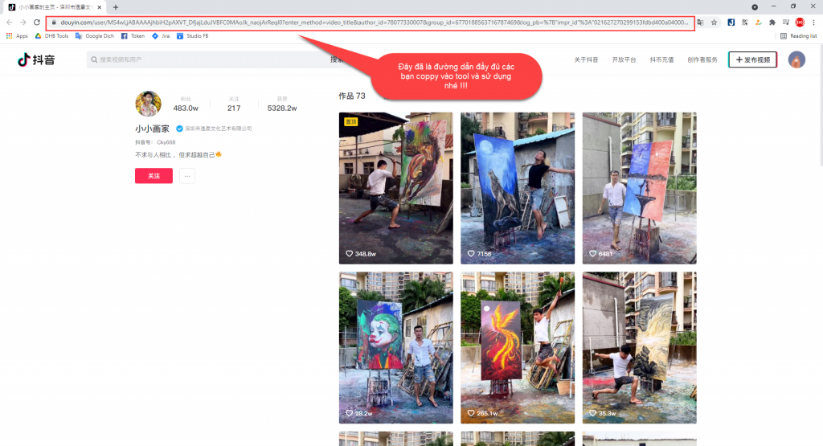The image size is (823, 446).
Task: Open the Google Dịch bookmark
Action: tap(95, 35)
